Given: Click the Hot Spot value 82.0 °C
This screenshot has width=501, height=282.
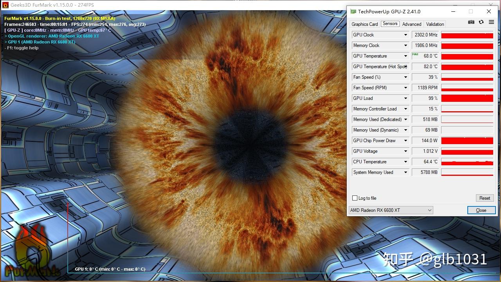Looking at the screenshot, I should pyautogui.click(x=425, y=67).
